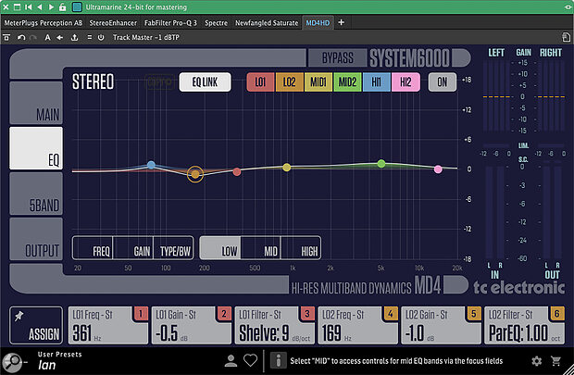This screenshot has height=375, width=574.
Task: Click the pin icon above ASSIGN
Action: click(x=19, y=316)
